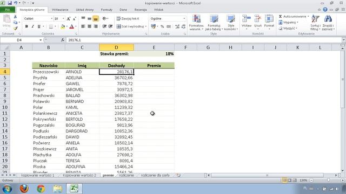The image size is (346, 194).
Task: Switch to the Formuły ribbon tab
Action: point(107,10)
